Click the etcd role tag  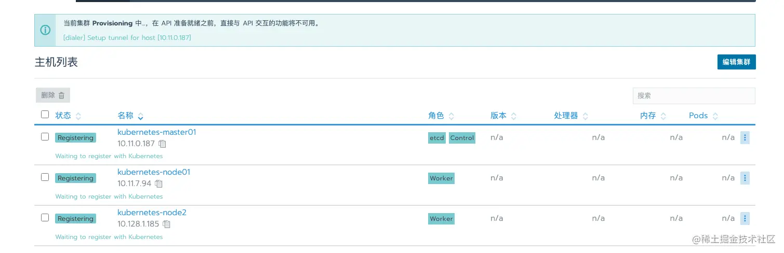pos(437,138)
